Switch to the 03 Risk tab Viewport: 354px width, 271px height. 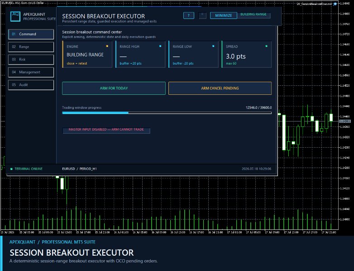point(31,60)
